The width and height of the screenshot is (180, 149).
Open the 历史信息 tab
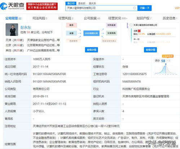(170, 18)
